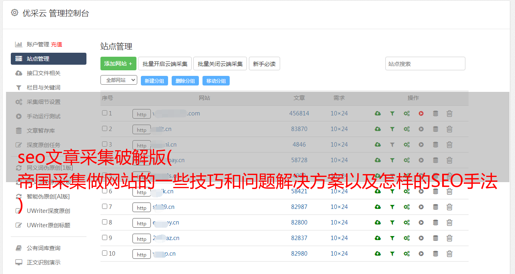Click trash icon in row 7
515x274 pixels.
(449, 207)
